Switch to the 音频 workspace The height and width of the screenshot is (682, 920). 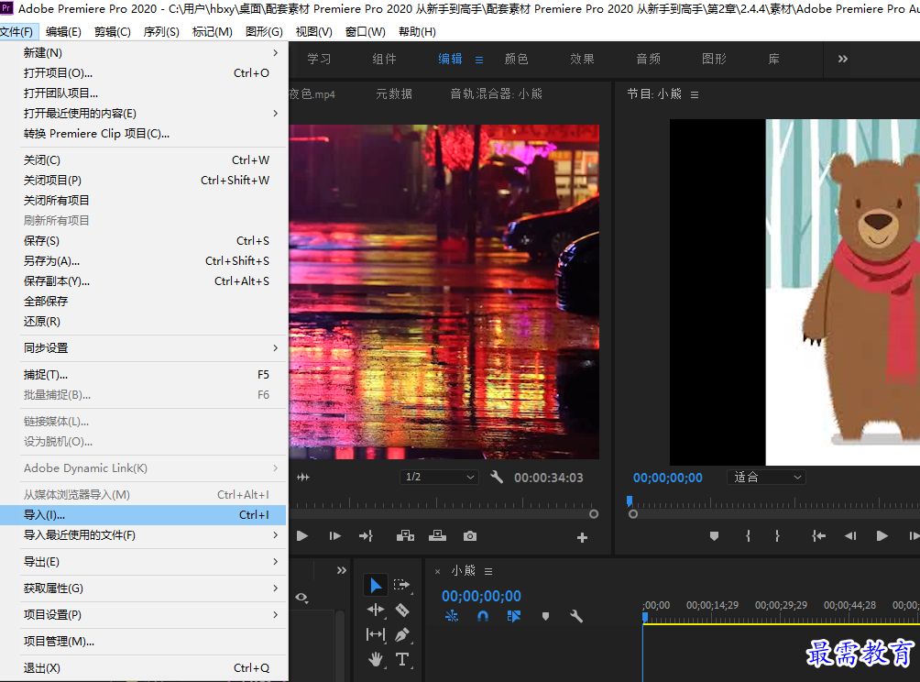(x=648, y=59)
